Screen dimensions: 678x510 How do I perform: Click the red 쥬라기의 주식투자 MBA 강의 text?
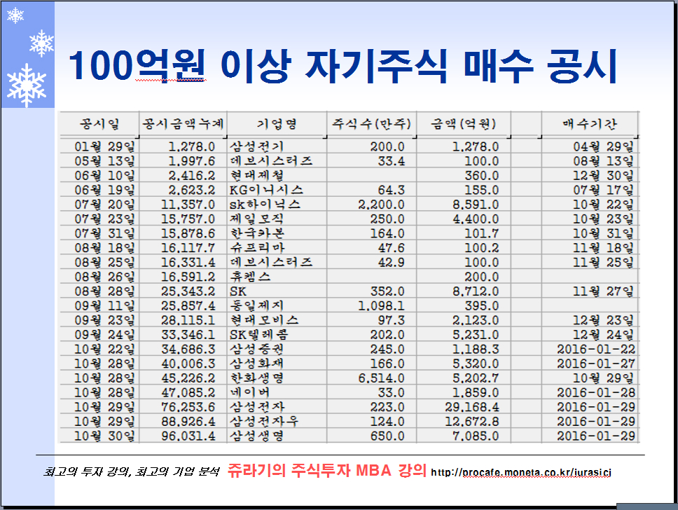(326, 471)
